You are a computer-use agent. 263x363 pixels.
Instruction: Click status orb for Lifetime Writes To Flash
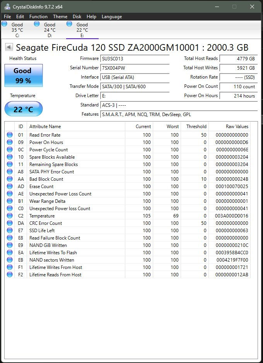[x=10, y=253]
